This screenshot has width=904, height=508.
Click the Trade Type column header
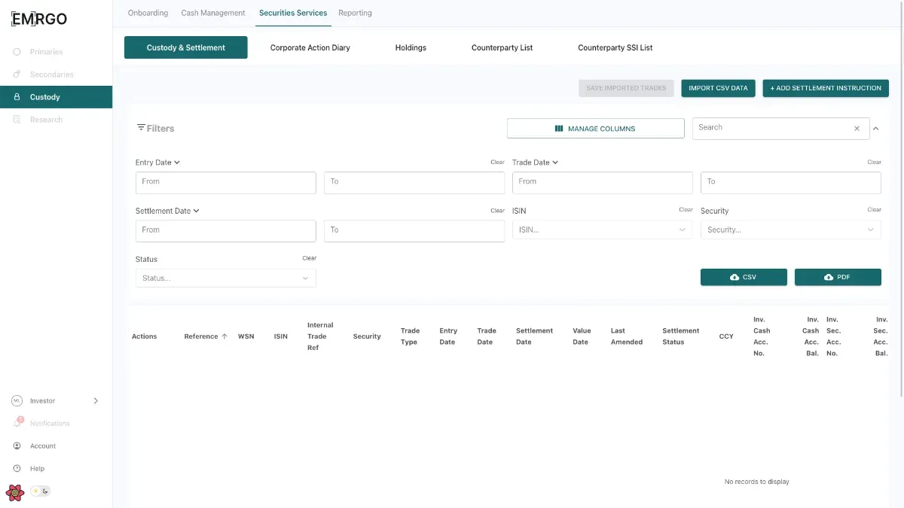(x=410, y=336)
